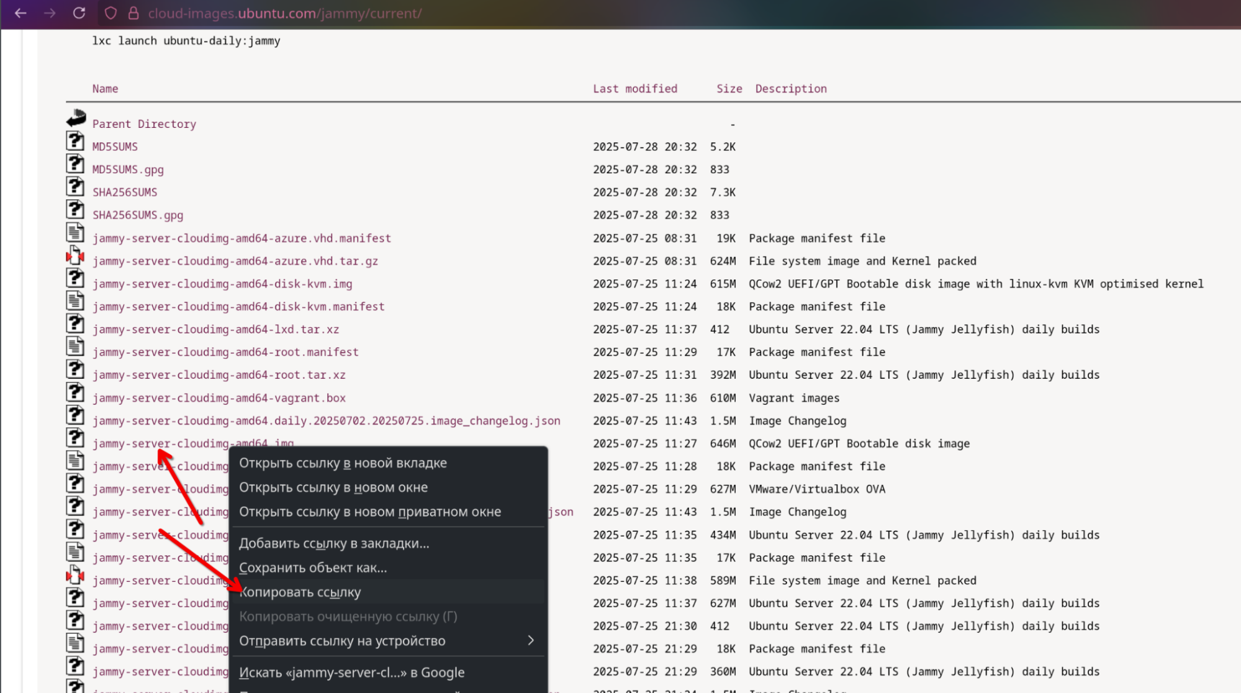Click the icon beside amd64-vagrant.box
1241x693 pixels.
click(x=75, y=392)
